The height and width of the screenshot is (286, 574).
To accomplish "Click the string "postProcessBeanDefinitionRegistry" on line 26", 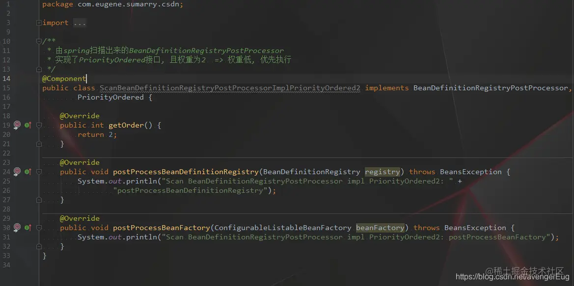I will pos(191,190).
